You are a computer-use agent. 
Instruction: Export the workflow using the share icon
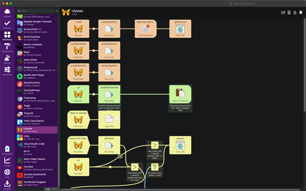tap(295, 12)
